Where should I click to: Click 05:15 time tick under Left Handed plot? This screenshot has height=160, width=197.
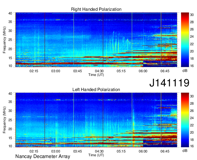click(121, 151)
